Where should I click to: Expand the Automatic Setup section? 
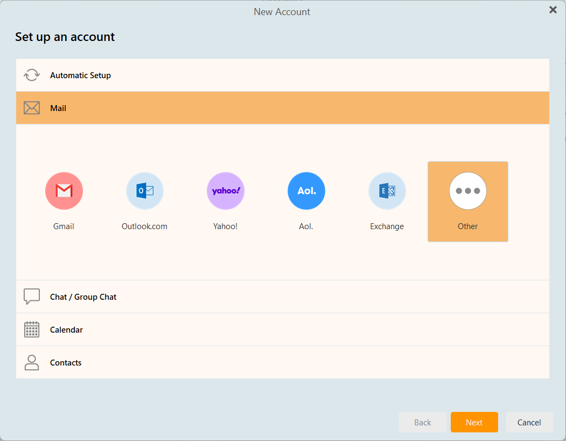pyautogui.click(x=283, y=75)
